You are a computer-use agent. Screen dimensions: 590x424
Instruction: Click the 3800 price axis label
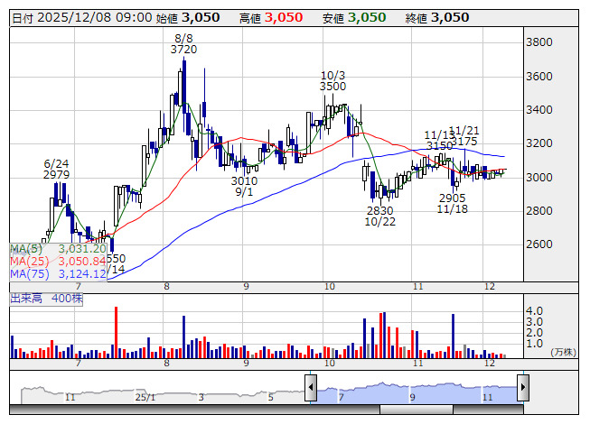tap(540, 42)
